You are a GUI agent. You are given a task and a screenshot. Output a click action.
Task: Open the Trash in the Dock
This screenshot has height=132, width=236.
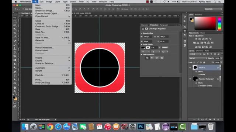(211, 126)
